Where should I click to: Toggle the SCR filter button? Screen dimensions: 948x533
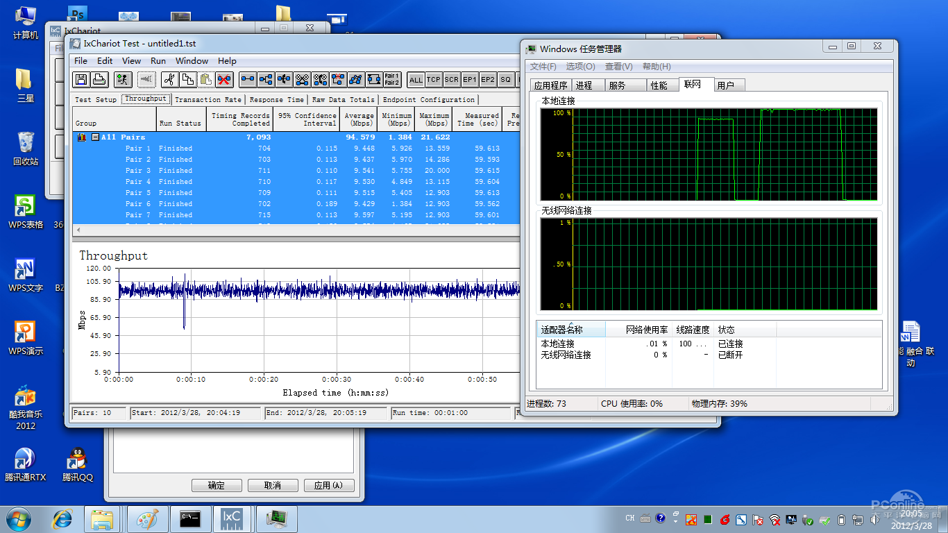452,79
